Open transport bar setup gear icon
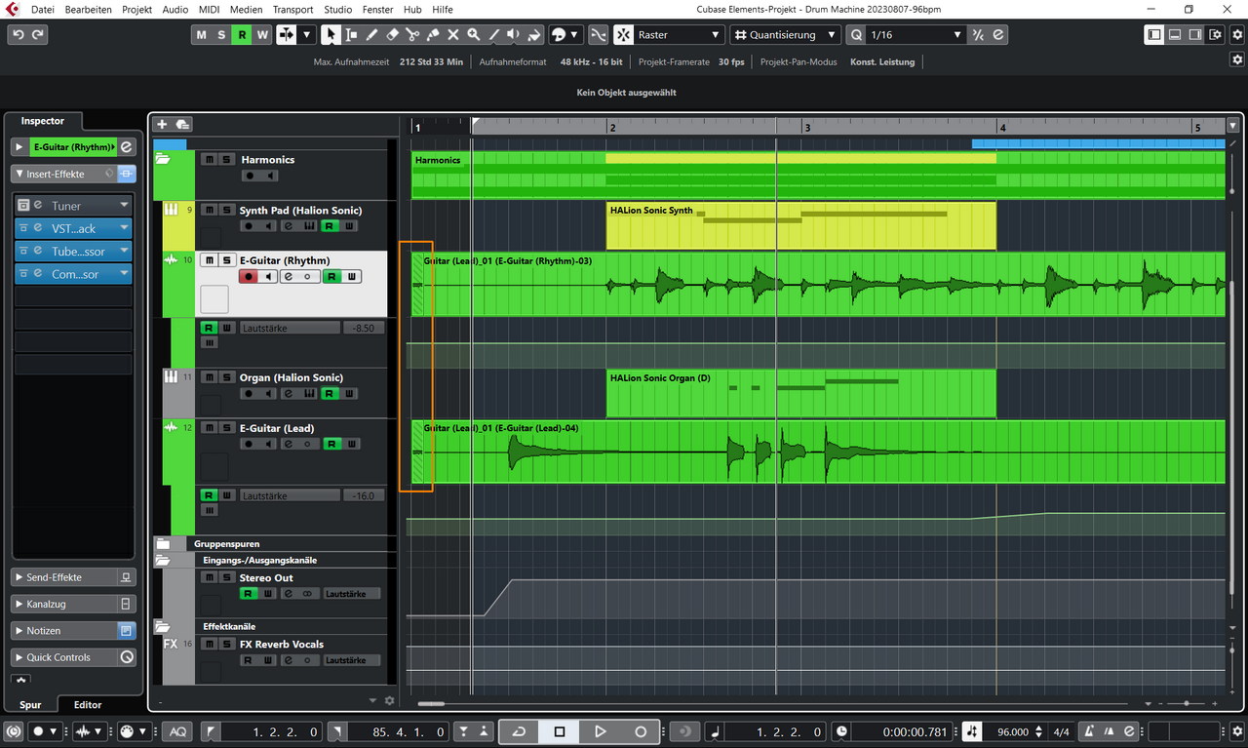The height and width of the screenshot is (748, 1248). point(1236,731)
